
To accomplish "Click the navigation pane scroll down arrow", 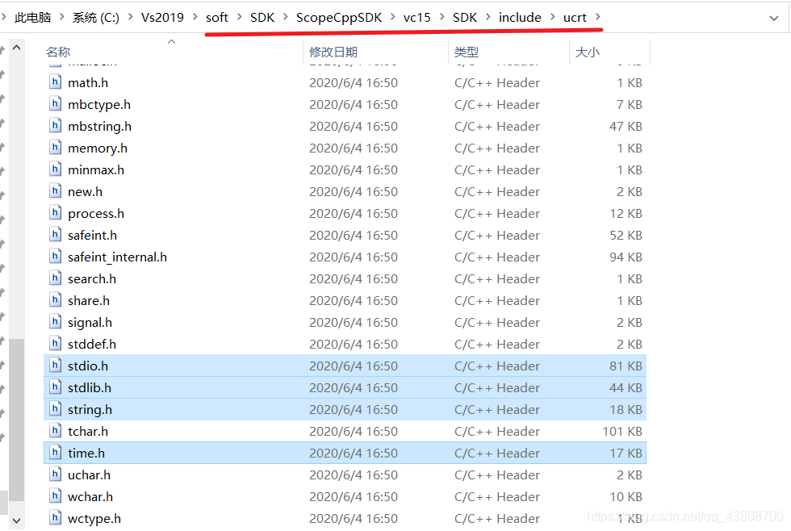I will point(16,520).
